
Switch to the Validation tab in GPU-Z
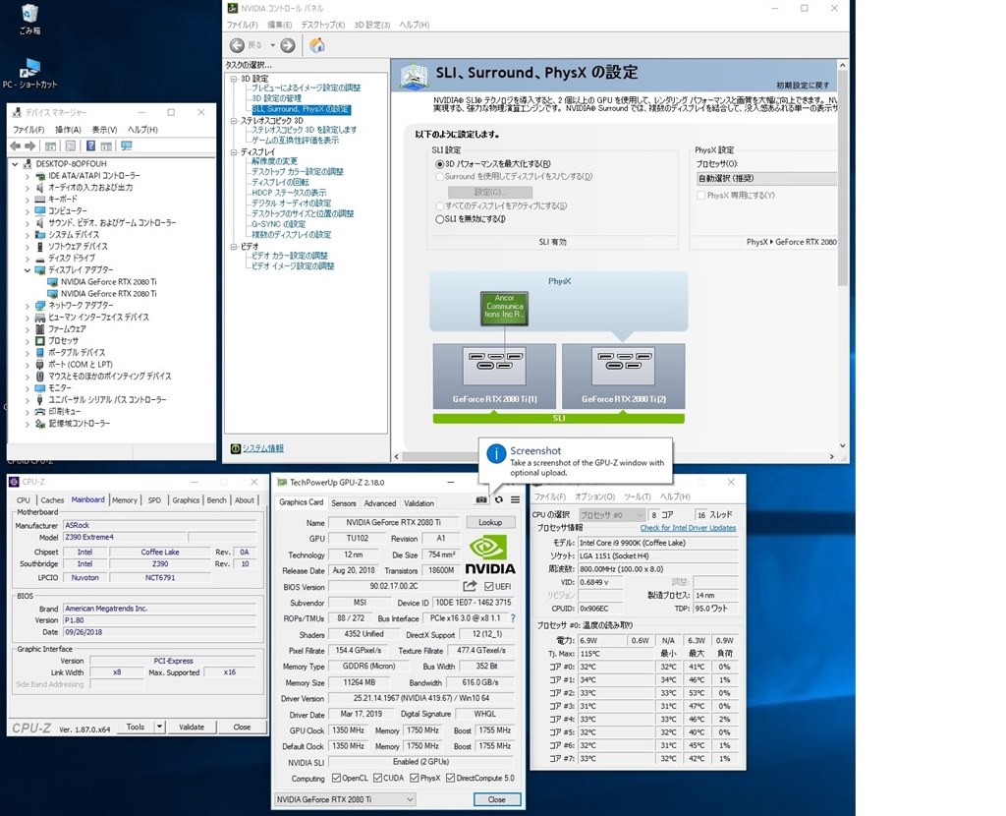[x=419, y=503]
